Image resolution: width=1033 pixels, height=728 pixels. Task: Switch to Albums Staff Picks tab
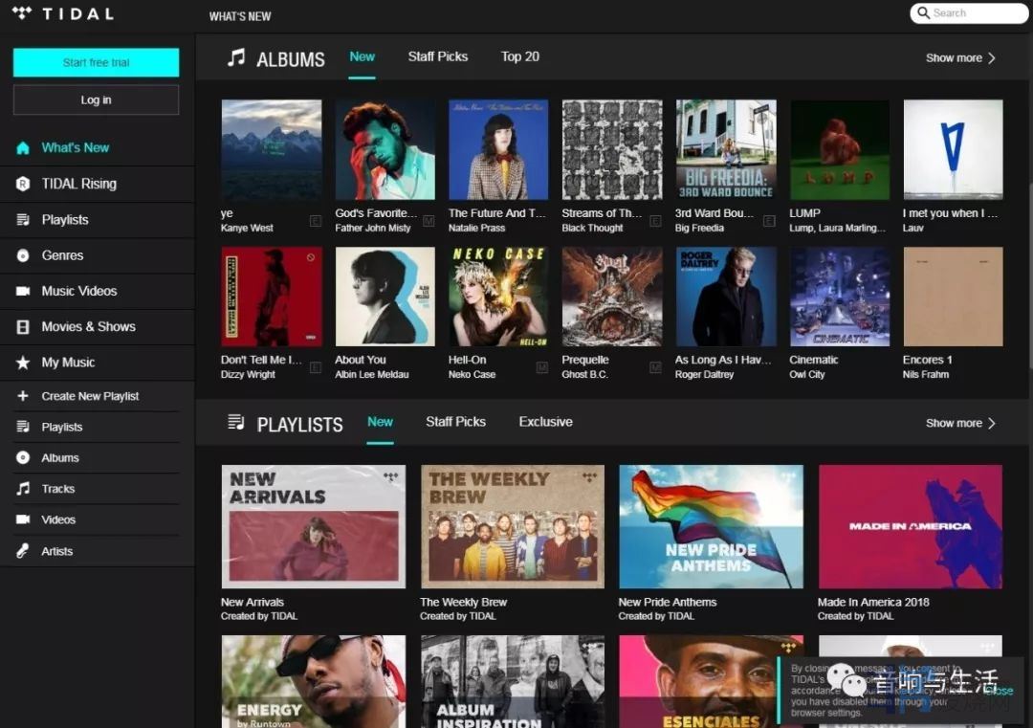coord(438,56)
